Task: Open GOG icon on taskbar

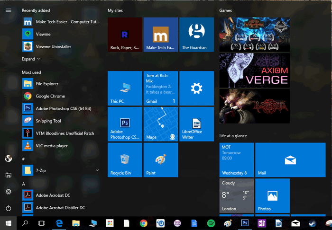Action: click(x=177, y=223)
